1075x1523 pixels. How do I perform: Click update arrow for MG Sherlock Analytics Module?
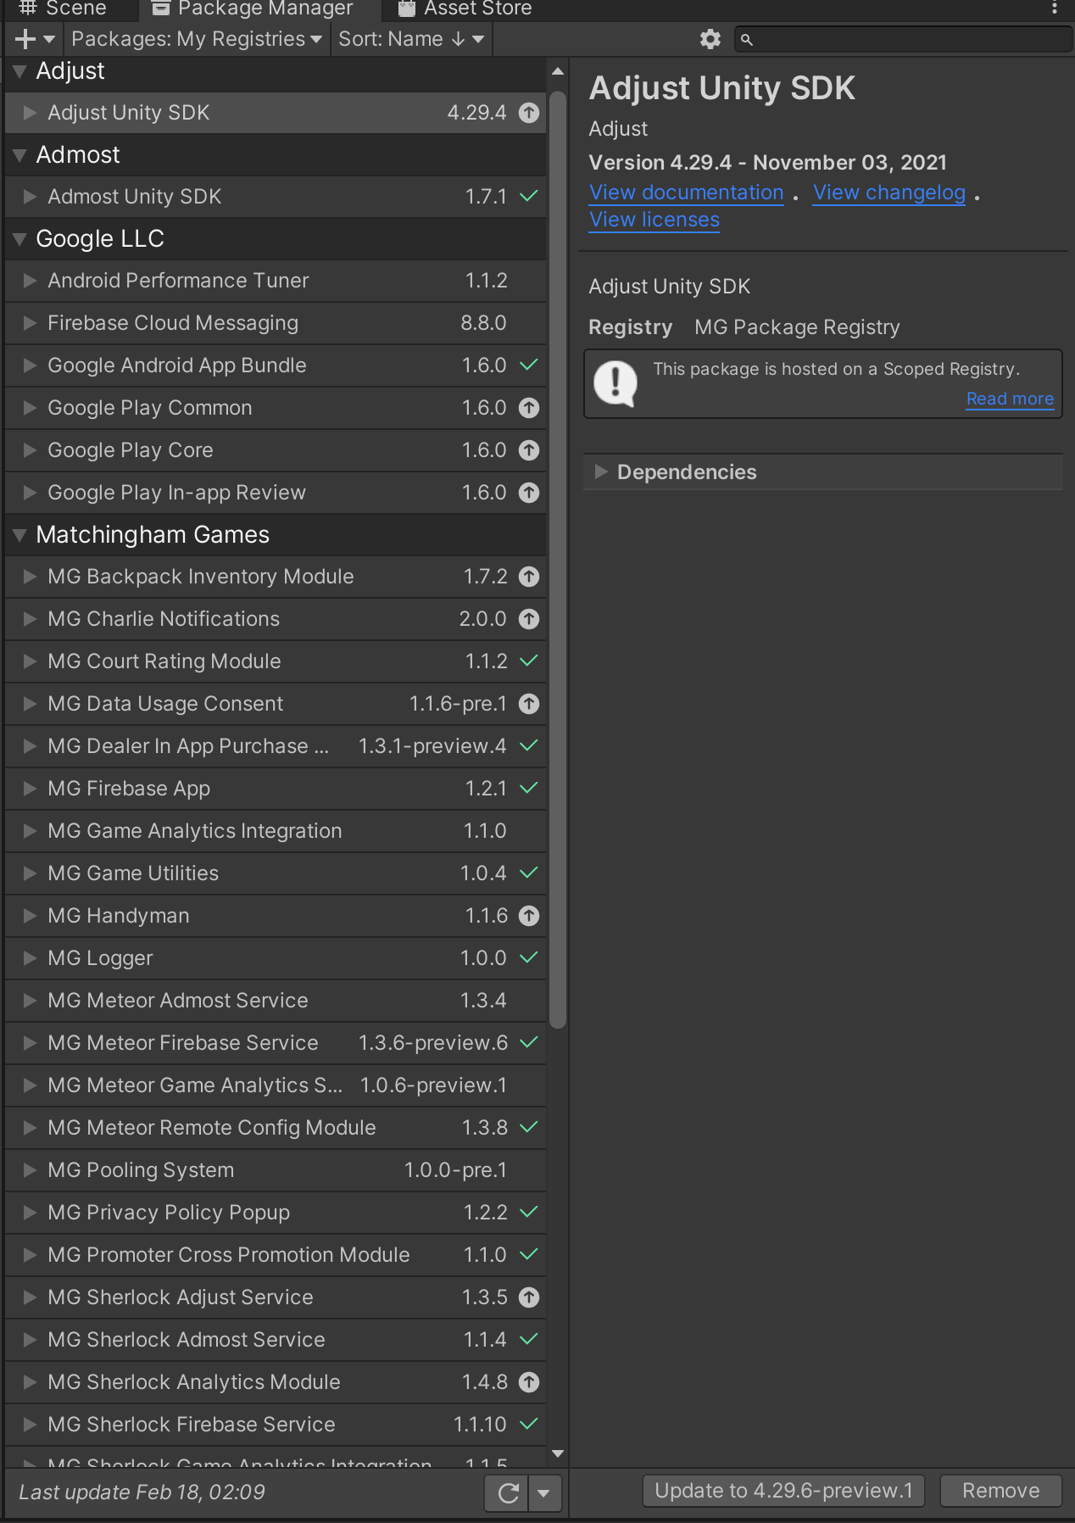click(529, 1382)
